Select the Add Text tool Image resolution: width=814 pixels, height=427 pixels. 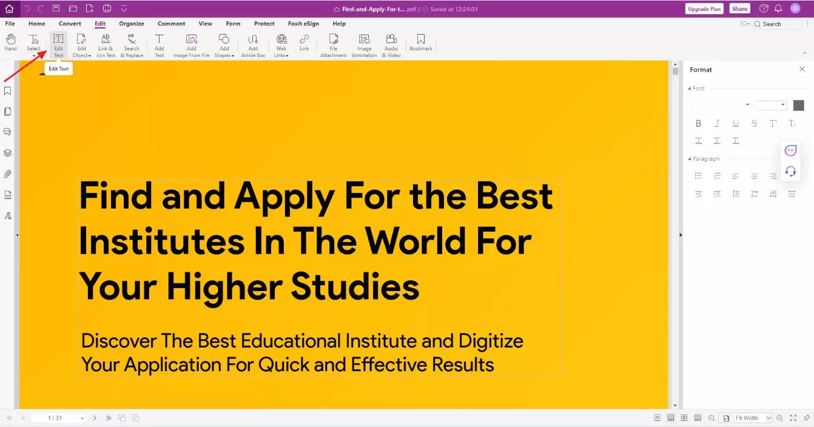coord(159,45)
